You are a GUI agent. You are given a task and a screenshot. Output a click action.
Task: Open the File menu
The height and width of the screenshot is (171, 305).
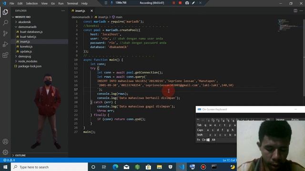11,3
